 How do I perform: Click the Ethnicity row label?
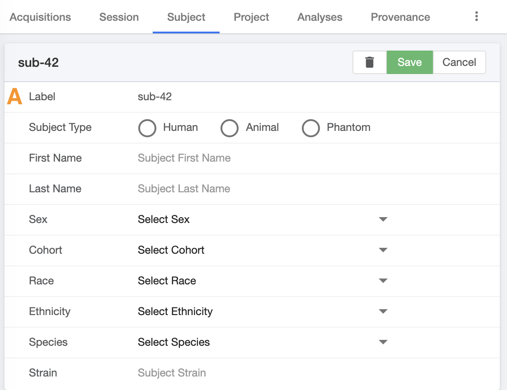[x=49, y=311]
